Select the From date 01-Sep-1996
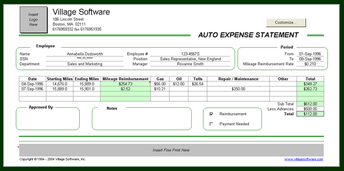344x171 pixels. click(x=310, y=54)
